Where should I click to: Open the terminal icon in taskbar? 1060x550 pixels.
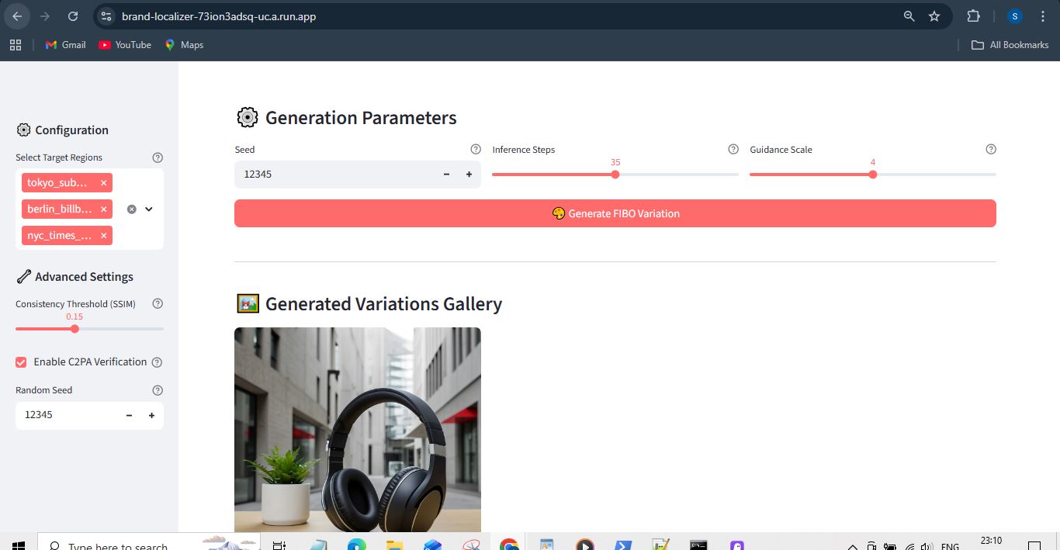click(x=698, y=545)
